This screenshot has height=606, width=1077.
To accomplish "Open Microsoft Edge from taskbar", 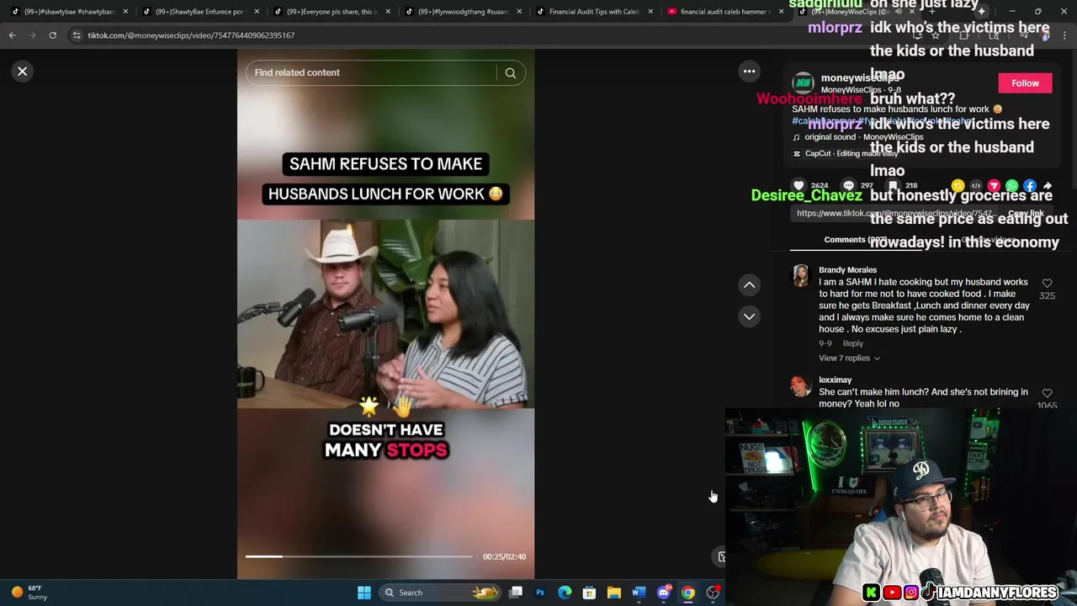I will pos(565,593).
